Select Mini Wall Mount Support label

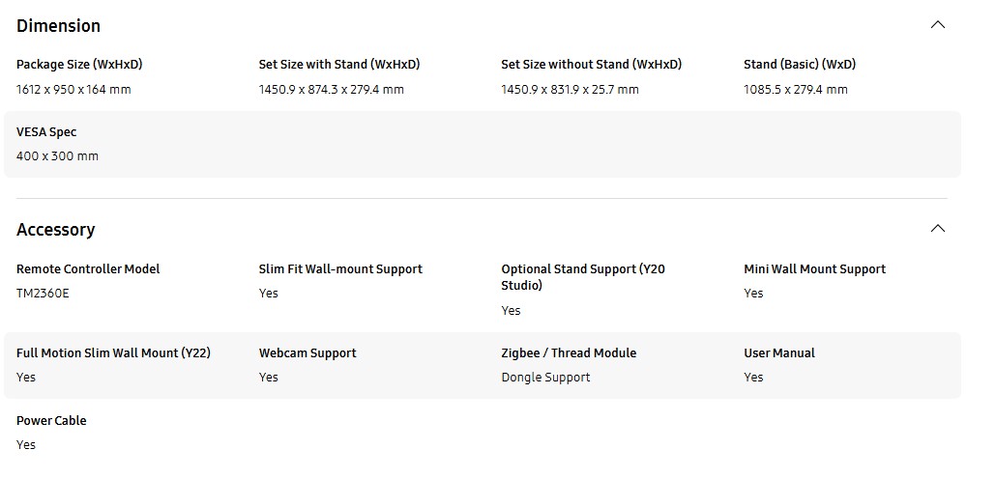coord(814,269)
